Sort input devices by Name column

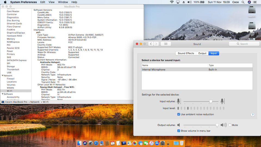[x=175, y=65]
